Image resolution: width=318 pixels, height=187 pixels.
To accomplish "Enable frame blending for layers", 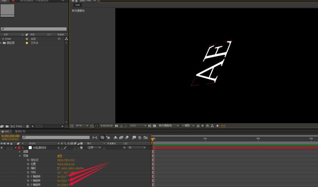I will (x=121, y=137).
